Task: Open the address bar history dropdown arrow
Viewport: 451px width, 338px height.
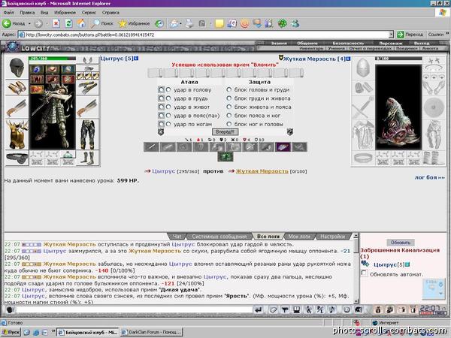Action: (391, 35)
